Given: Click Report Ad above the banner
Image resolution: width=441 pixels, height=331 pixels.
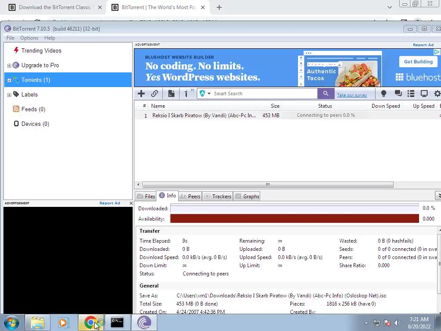Looking at the screenshot, I should tap(423, 45).
